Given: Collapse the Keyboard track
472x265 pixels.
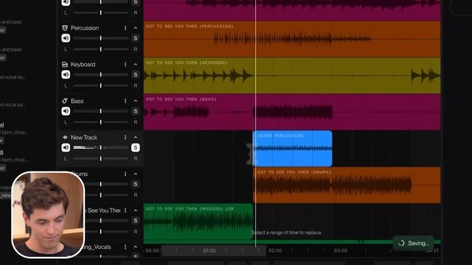Looking at the screenshot, I should [x=136, y=64].
